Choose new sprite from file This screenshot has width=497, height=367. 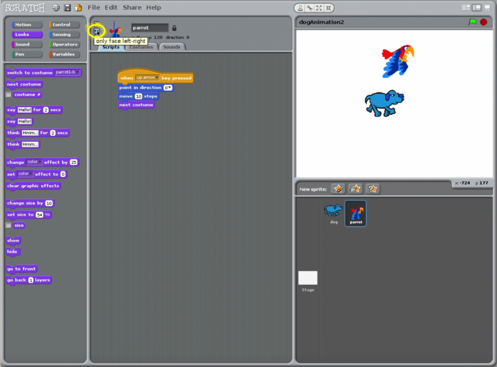coord(355,189)
